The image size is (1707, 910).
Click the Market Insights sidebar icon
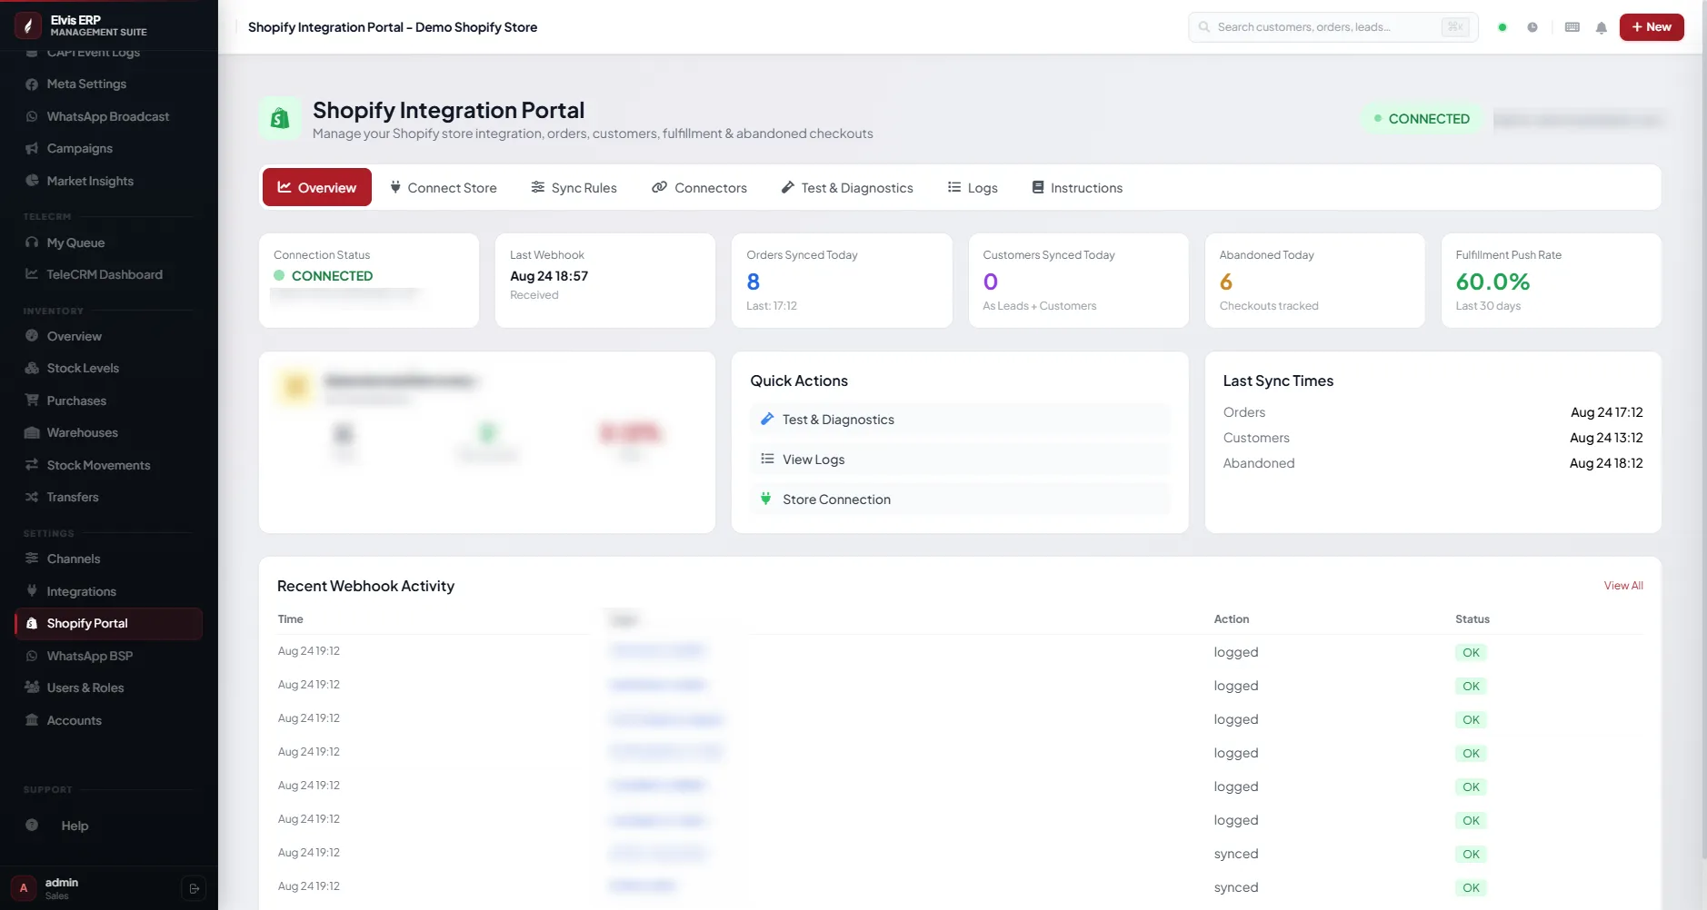tap(32, 181)
